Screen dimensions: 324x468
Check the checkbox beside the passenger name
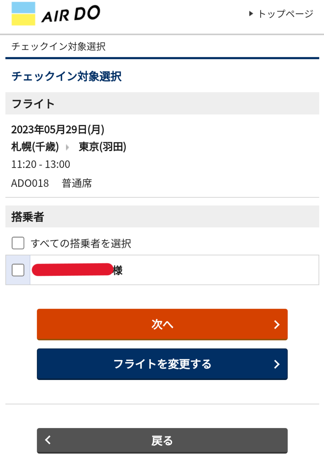tap(17, 270)
